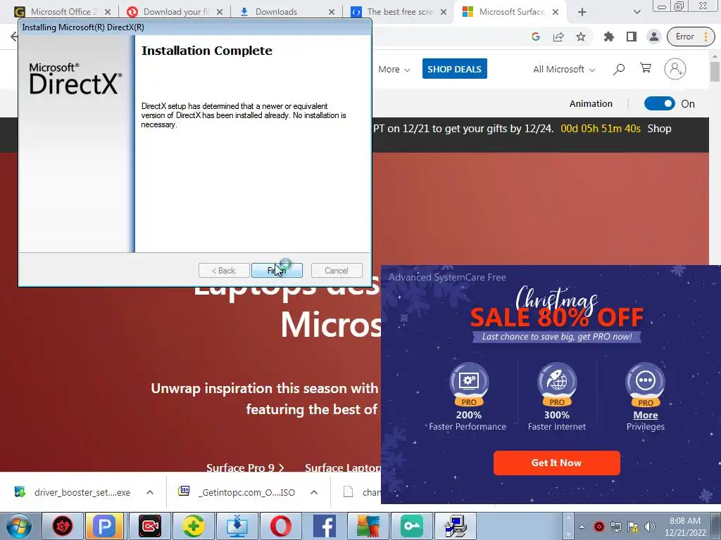721x540 pixels.
Task: Close the Downloads tab
Action: point(332,12)
